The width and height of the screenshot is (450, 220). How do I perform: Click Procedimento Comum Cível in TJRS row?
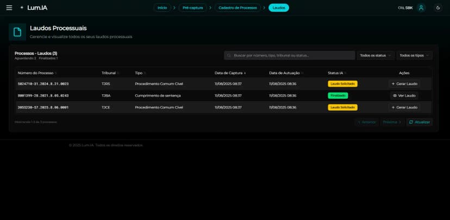pyautogui.click(x=159, y=84)
